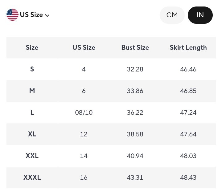Click the 32.28 bust size value
Image resolution: width=222 pixels, height=189 pixels.
point(135,69)
